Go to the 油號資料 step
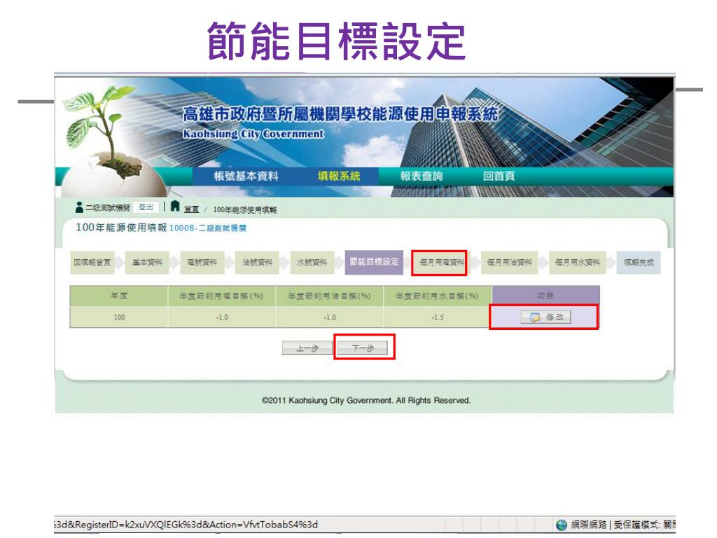This screenshot has height=538, width=717. pyautogui.click(x=257, y=263)
